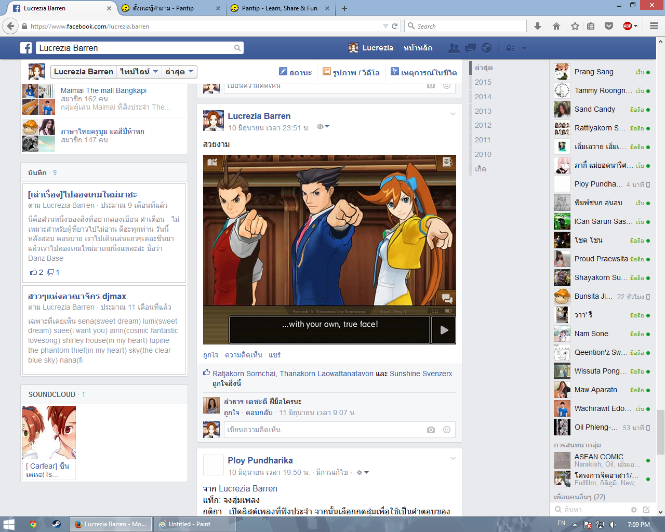The width and height of the screenshot is (665, 532).
Task: Bookmark this page with star icon
Action: tap(575, 26)
